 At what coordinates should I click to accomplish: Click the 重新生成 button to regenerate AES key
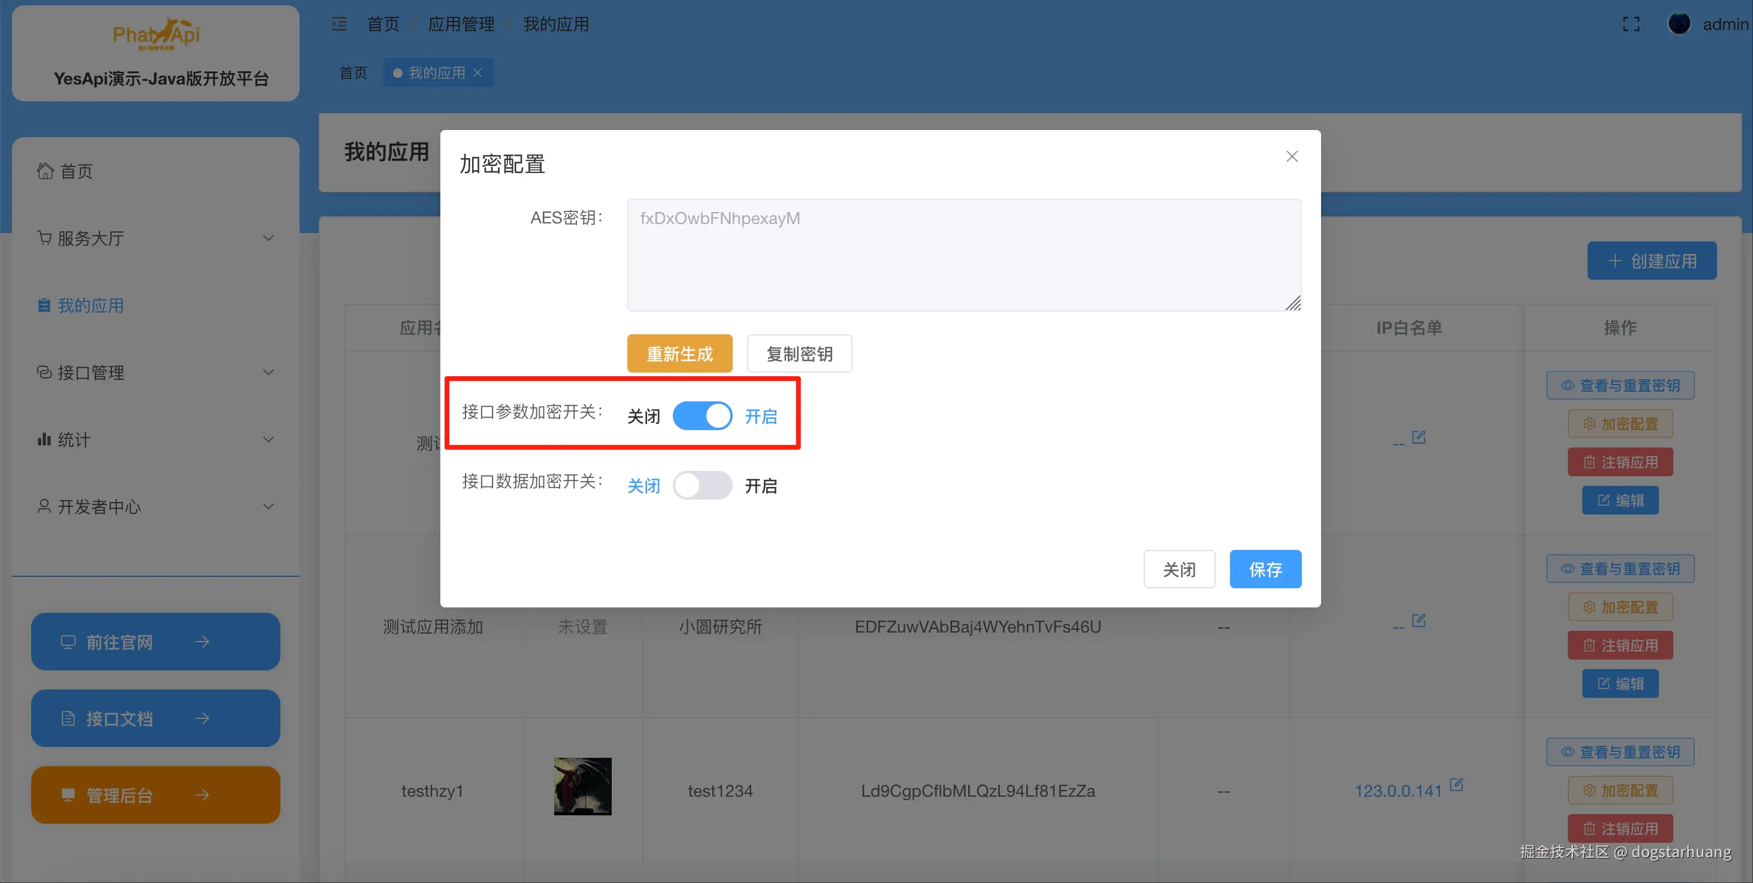(x=679, y=353)
